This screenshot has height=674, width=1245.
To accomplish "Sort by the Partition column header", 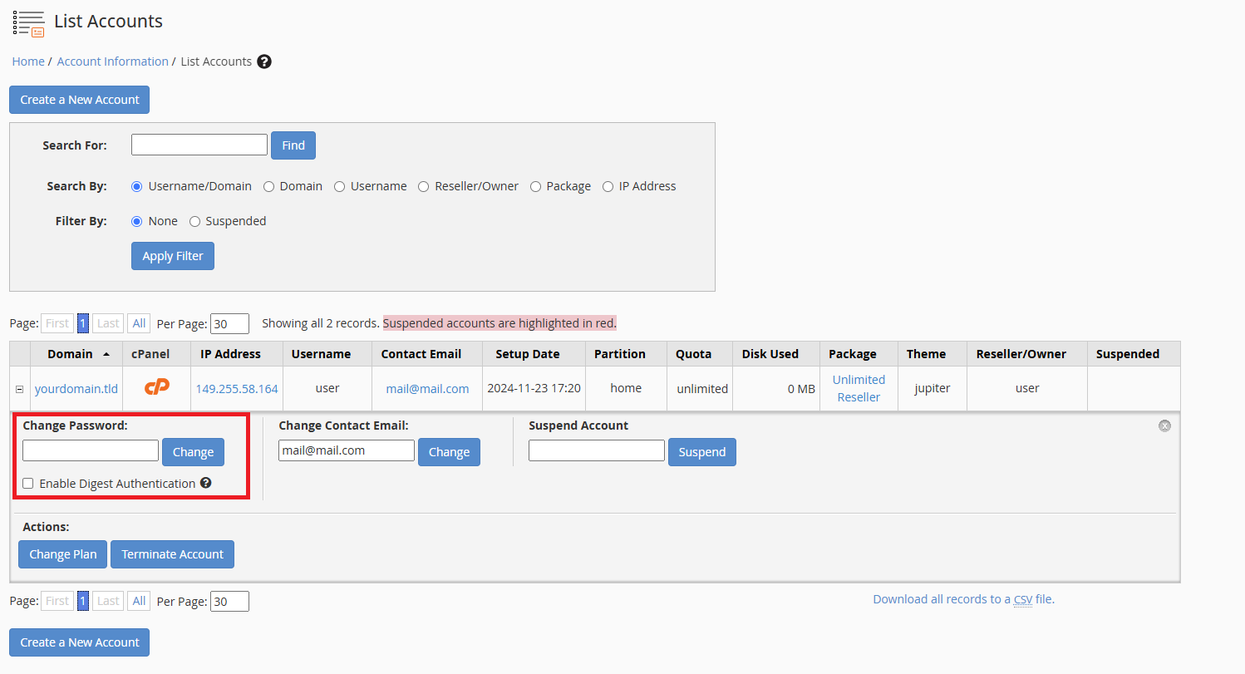I will pos(620,354).
